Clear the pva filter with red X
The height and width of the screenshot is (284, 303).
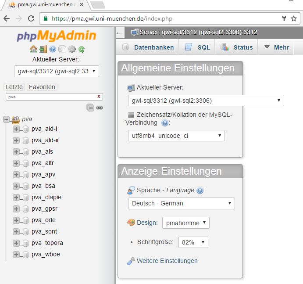[x=99, y=96]
